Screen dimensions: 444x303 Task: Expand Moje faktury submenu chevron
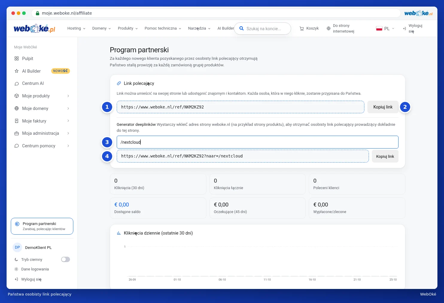point(68,121)
